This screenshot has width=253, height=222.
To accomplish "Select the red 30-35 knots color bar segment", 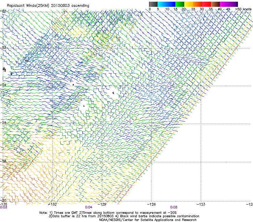I will 207,4.
